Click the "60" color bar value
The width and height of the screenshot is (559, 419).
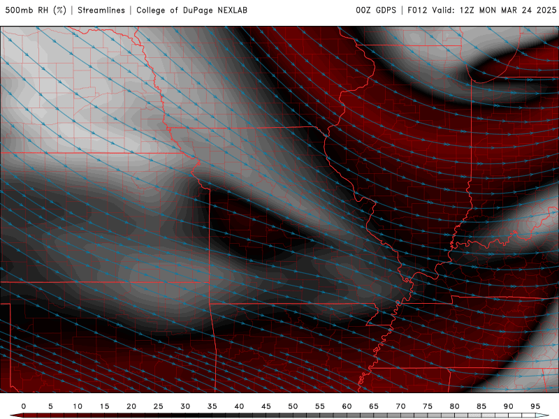tap(347, 406)
